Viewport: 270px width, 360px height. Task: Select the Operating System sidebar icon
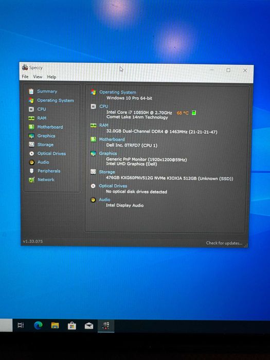(x=31, y=100)
